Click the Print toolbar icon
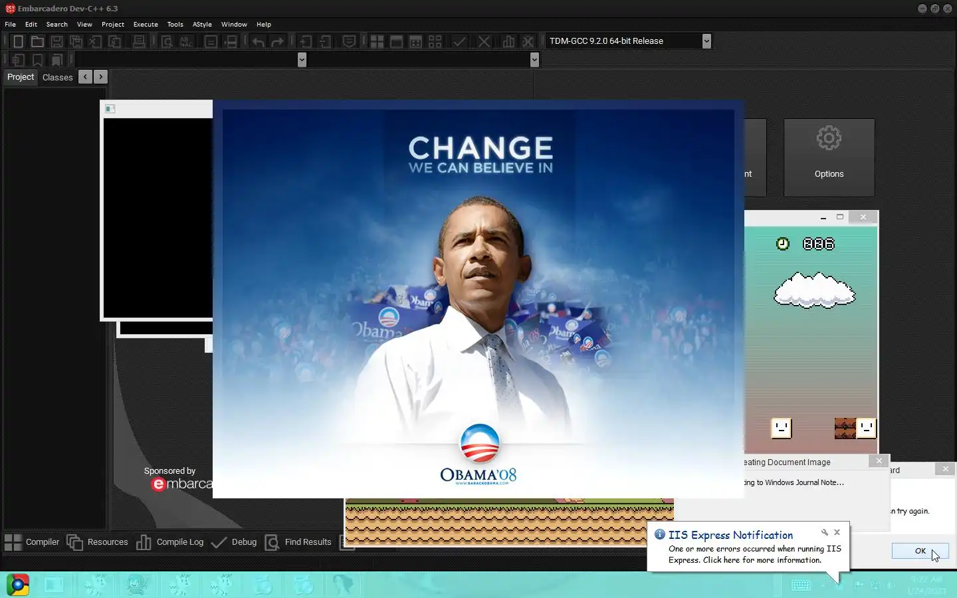Viewport: 957px width, 598px height. click(x=139, y=41)
